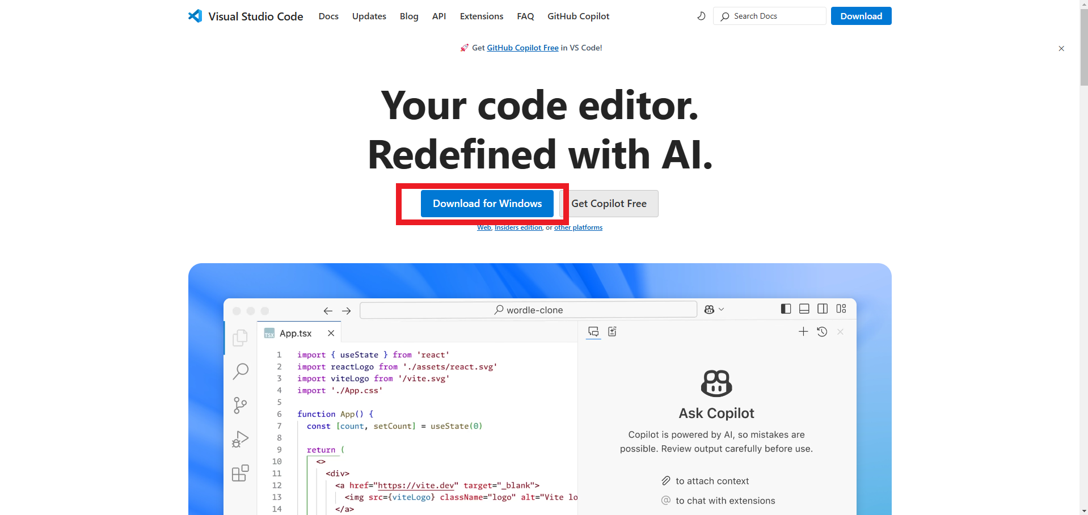Follow the GitHub Copilot Free banner link

[x=522, y=48]
